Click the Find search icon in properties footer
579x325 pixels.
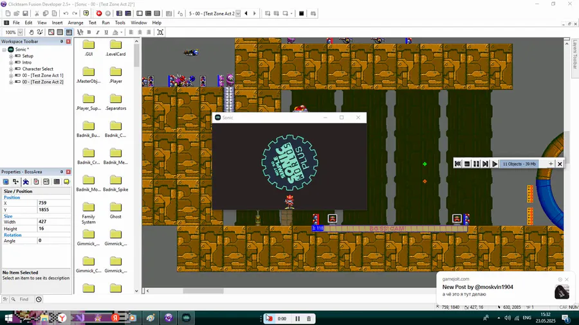(x=14, y=299)
